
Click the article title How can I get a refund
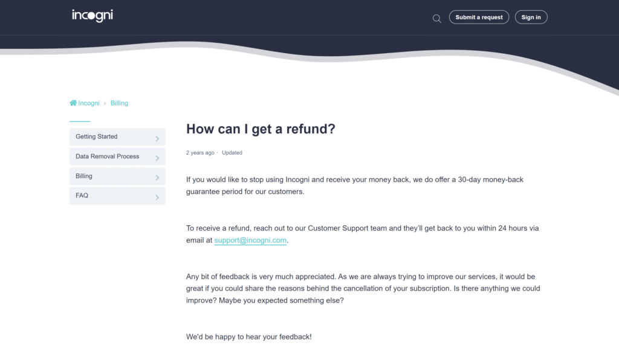pos(261,129)
